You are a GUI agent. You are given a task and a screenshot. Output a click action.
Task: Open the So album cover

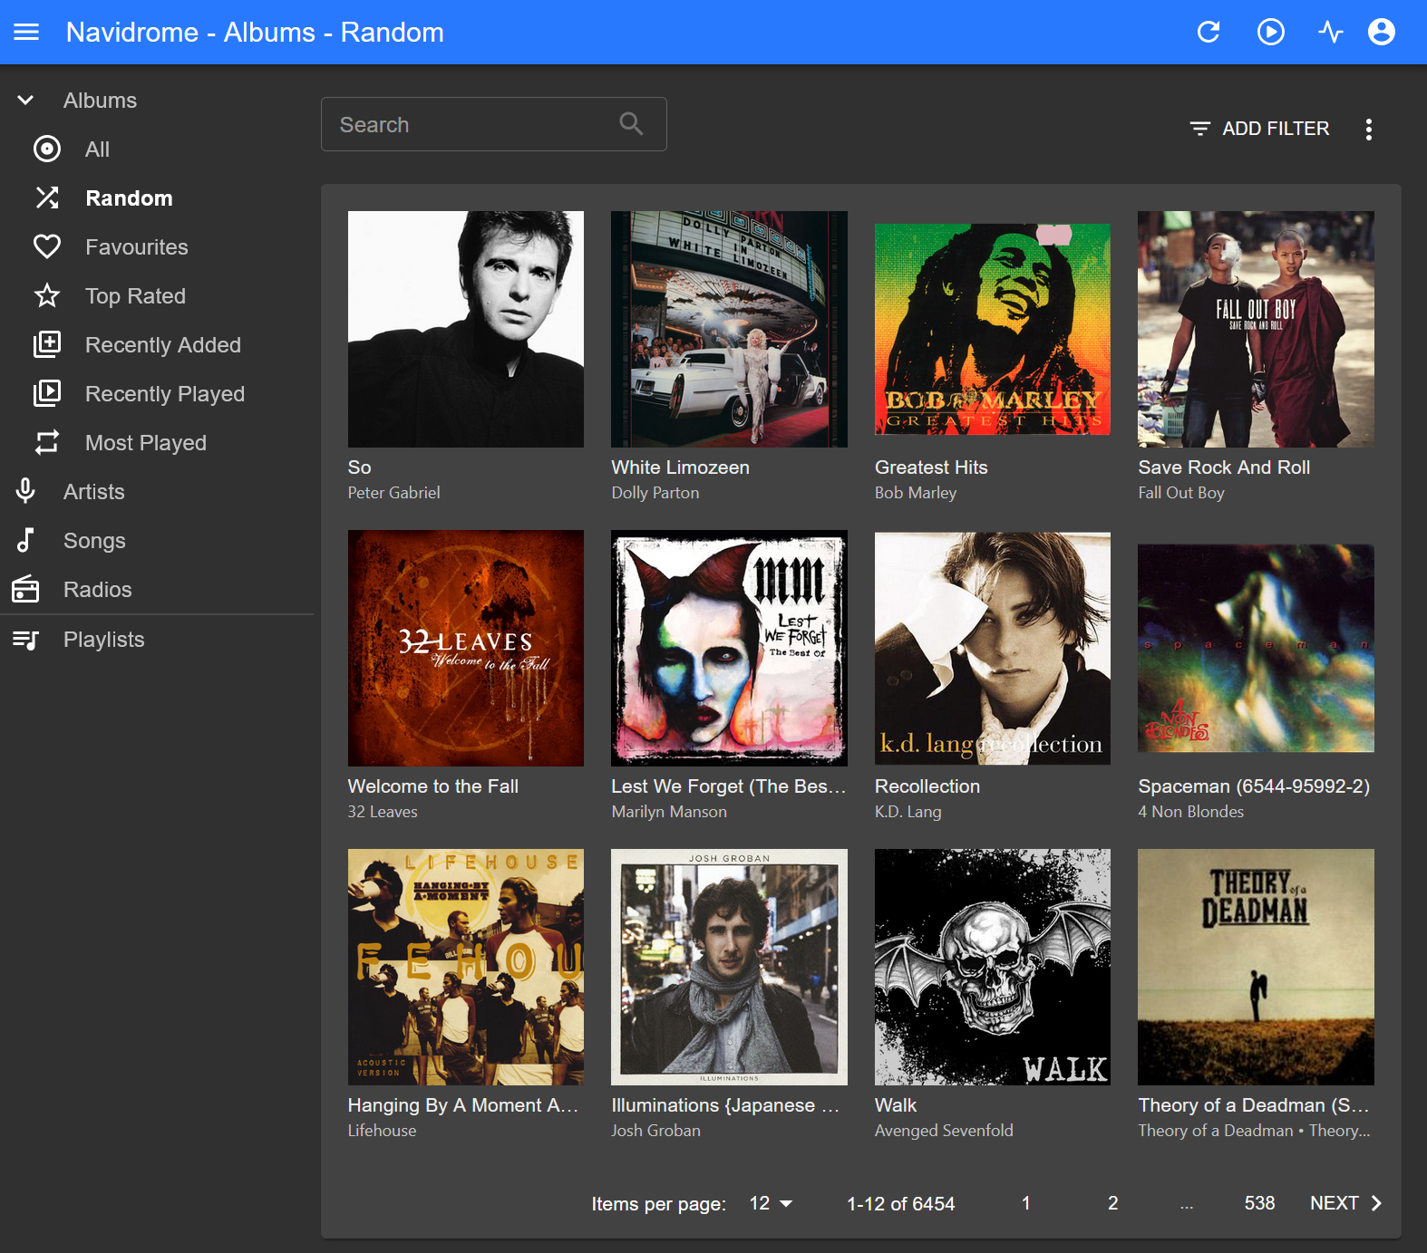point(466,329)
